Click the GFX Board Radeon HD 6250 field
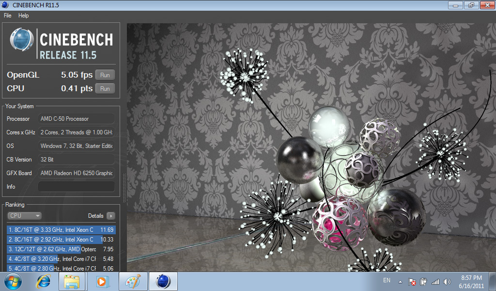Image resolution: width=496 pixels, height=291 pixels. pyautogui.click(x=76, y=173)
